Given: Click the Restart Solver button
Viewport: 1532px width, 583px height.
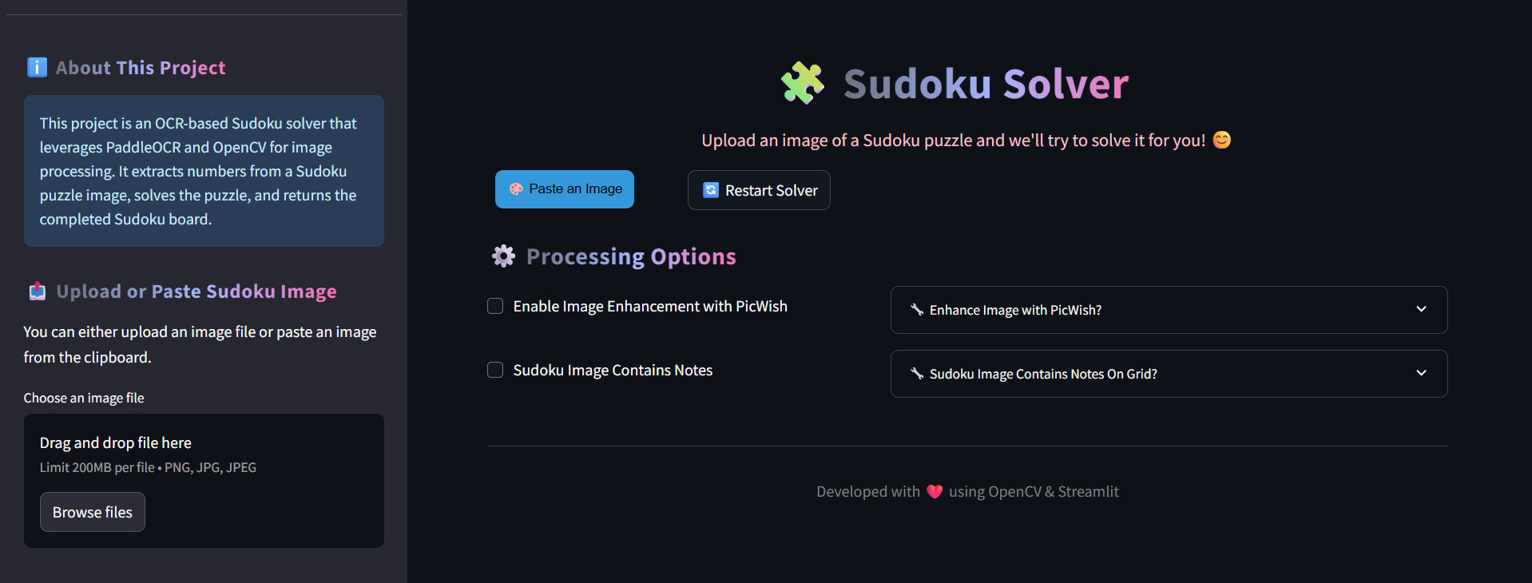Looking at the screenshot, I should point(758,190).
